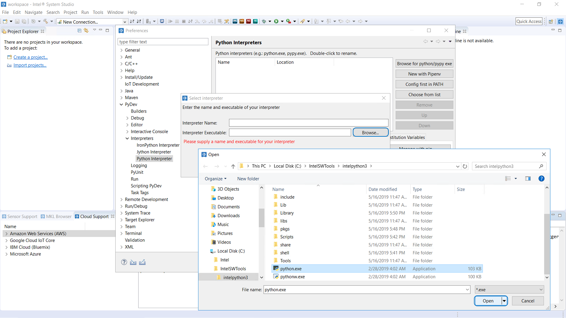Select Jython Interpreter in preferences tree
This screenshot has height=318, width=566.
pyautogui.click(x=154, y=152)
